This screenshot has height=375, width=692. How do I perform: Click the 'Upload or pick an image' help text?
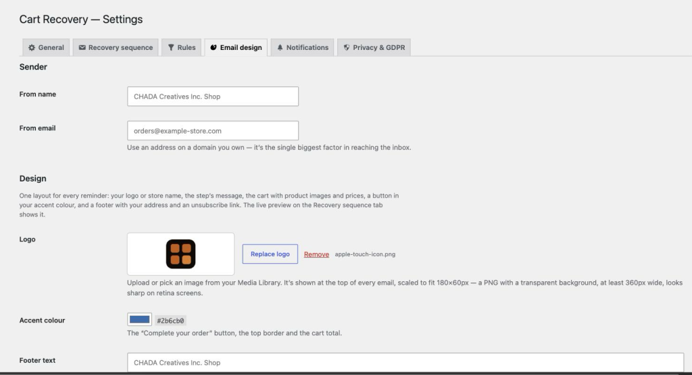pyautogui.click(x=405, y=288)
